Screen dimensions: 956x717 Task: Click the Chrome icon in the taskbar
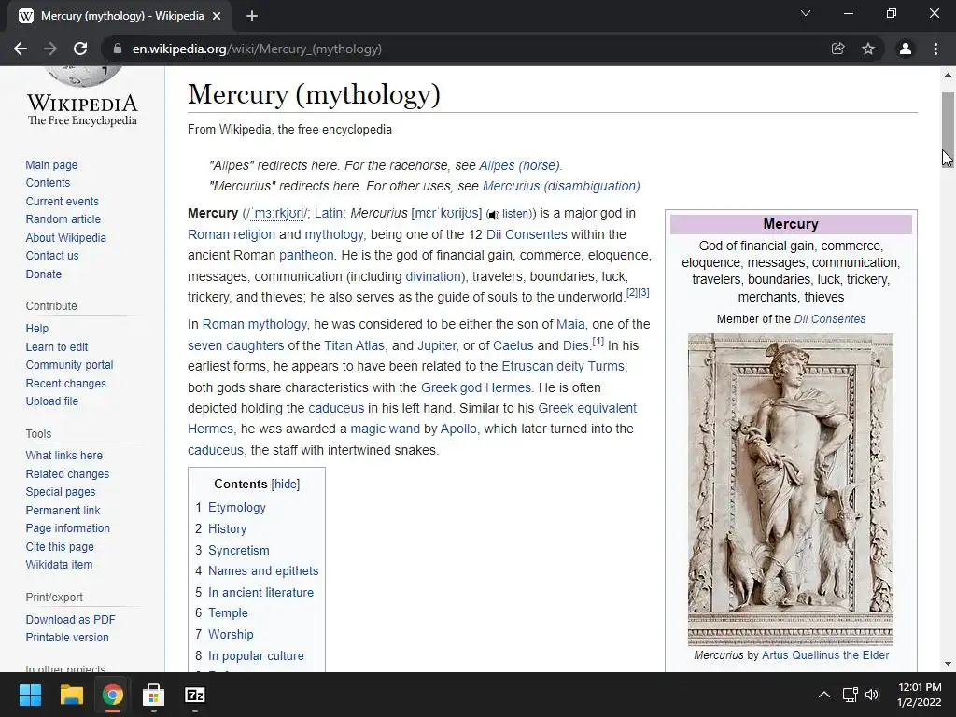pos(112,695)
